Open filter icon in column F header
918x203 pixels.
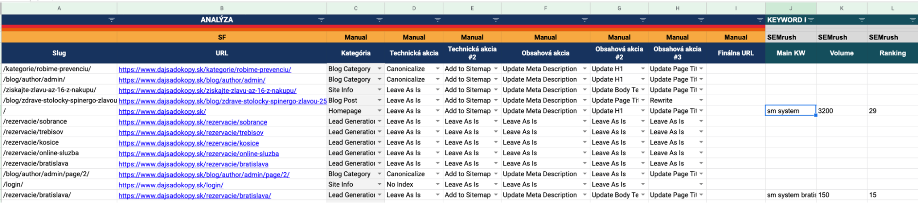pyautogui.click(x=585, y=20)
